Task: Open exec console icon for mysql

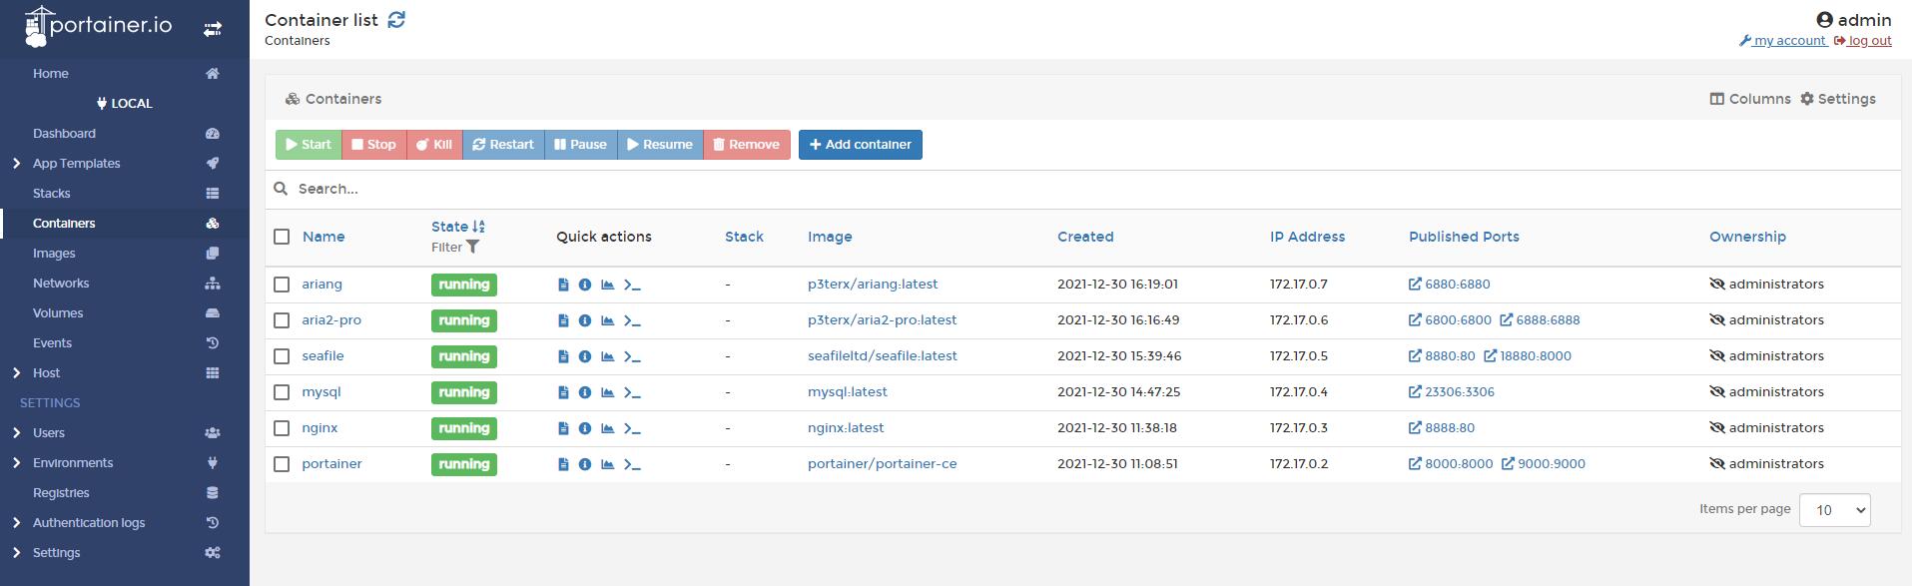Action: [x=632, y=392]
